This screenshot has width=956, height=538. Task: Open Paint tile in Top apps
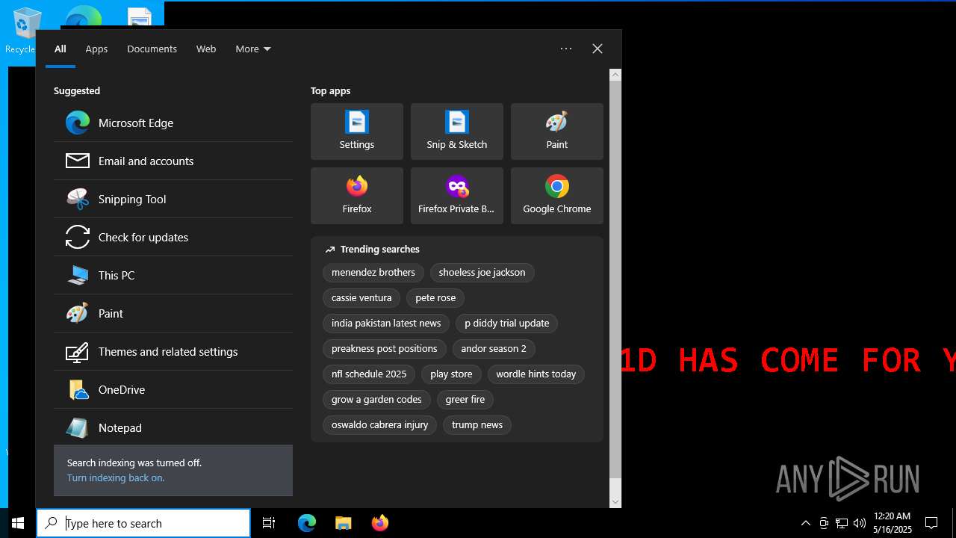click(557, 132)
